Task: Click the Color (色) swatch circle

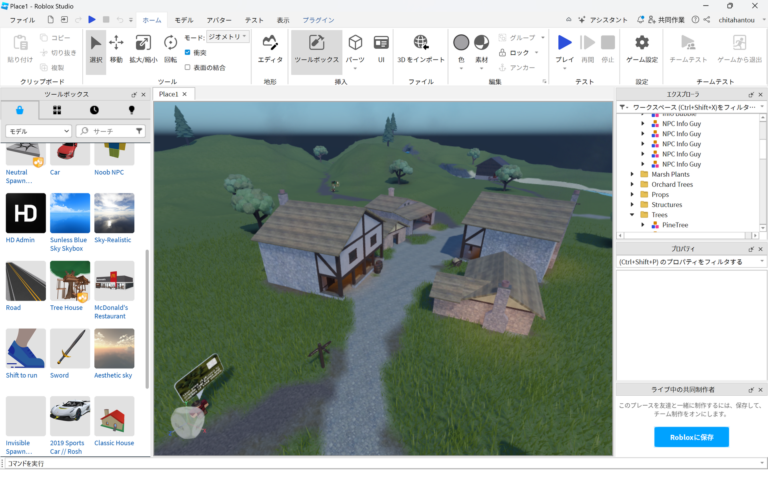Action: [461, 43]
